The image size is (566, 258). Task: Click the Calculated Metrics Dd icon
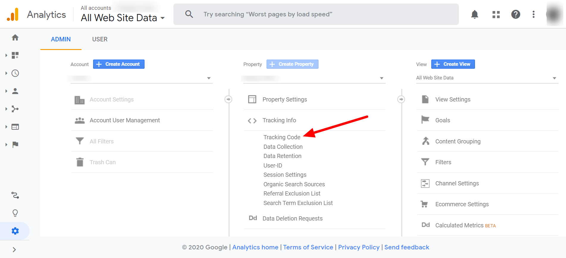pyautogui.click(x=426, y=225)
